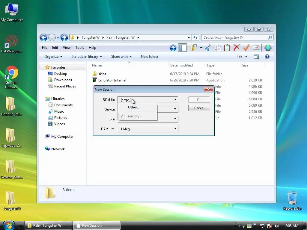
Task: Choose Other... in ROM file menu
Action: (134, 107)
